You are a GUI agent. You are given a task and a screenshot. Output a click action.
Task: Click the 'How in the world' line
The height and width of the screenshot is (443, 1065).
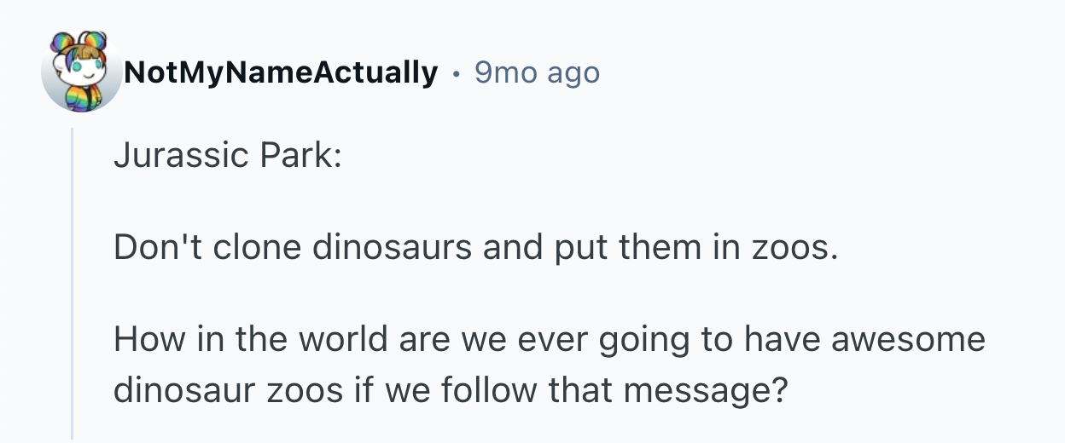(x=549, y=340)
